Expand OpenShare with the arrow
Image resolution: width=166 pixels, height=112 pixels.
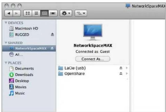click(127, 74)
